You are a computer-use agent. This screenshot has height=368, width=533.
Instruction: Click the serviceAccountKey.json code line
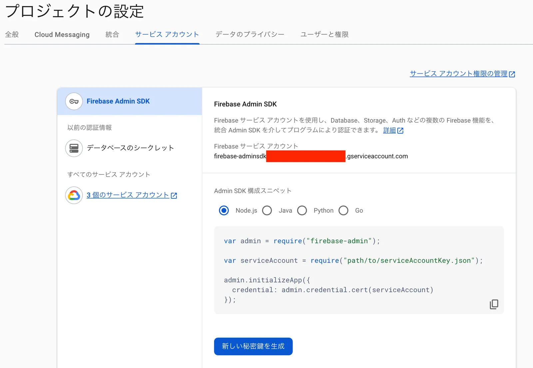(x=353, y=261)
